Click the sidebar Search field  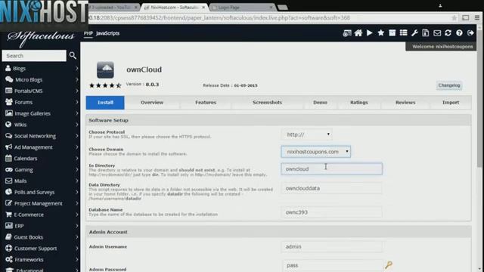tap(34, 56)
